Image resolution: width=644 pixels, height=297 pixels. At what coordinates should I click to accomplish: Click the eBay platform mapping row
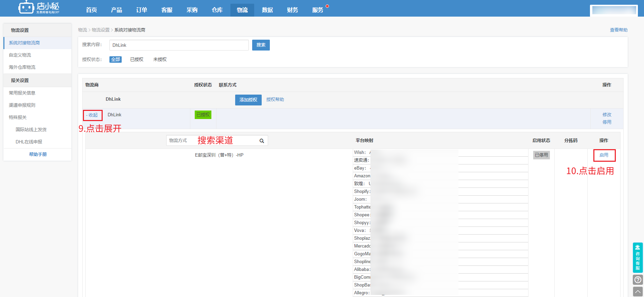[x=440, y=168]
